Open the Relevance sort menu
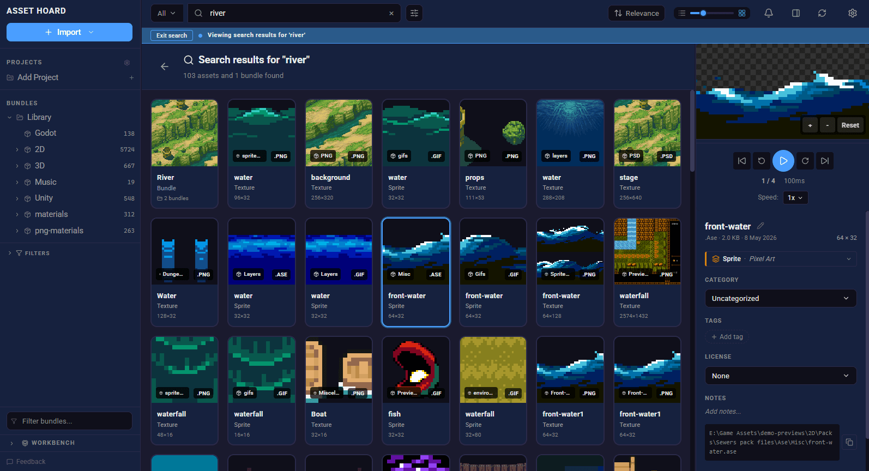 (636, 13)
